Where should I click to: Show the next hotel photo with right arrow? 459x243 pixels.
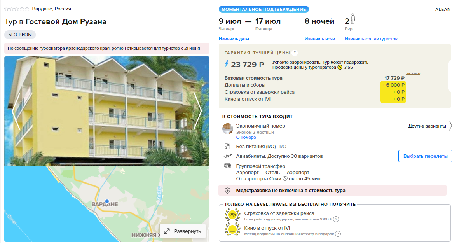coord(198,111)
